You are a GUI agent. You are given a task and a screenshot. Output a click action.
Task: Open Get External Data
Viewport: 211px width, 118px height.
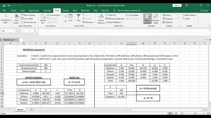(x=6, y=19)
